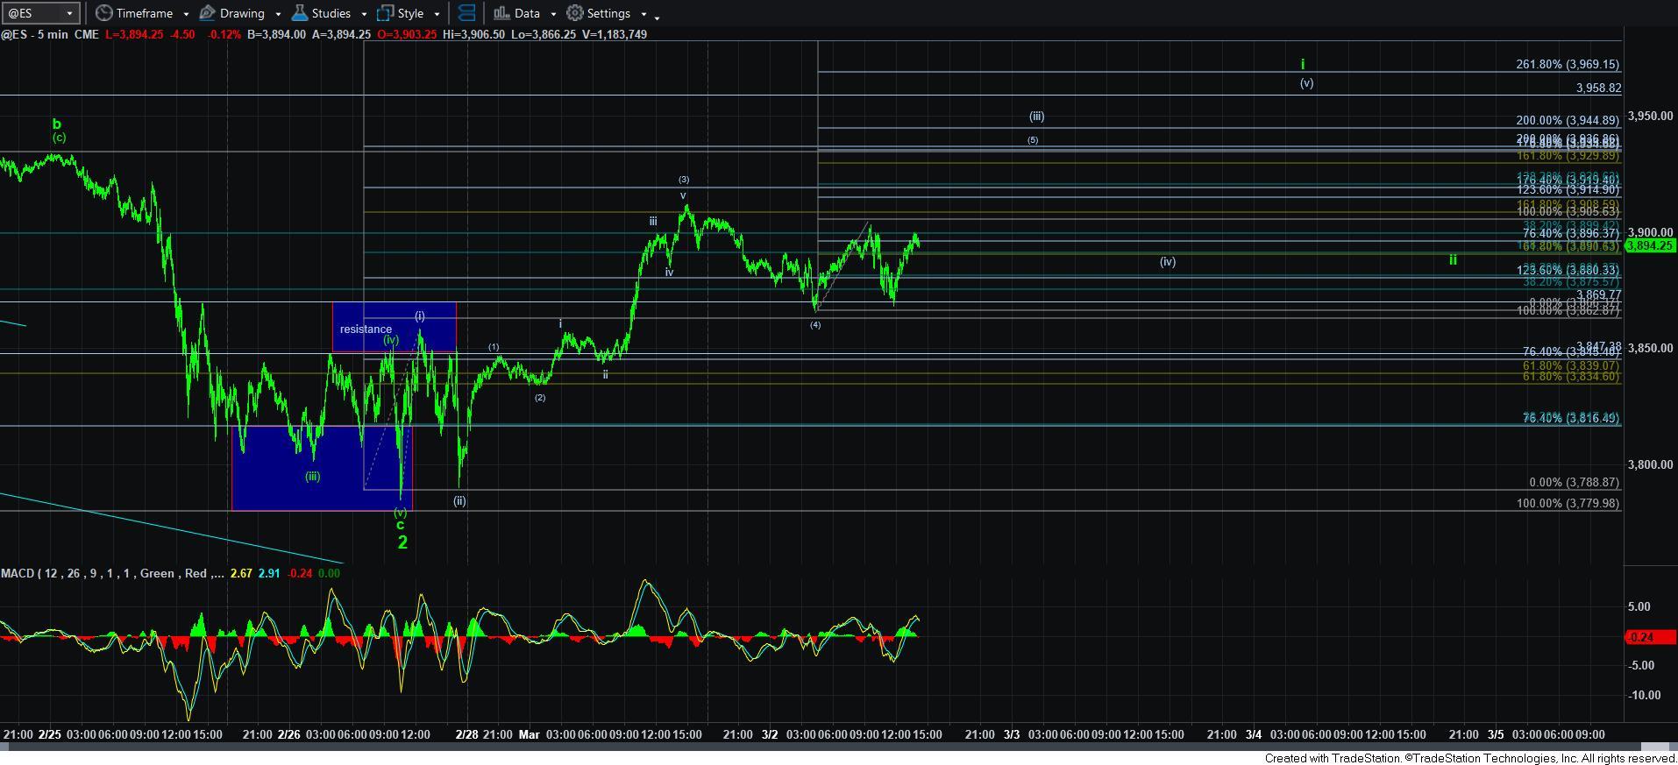Click the (ii) label near bottom
The width and height of the screenshot is (1678, 765).
(459, 501)
